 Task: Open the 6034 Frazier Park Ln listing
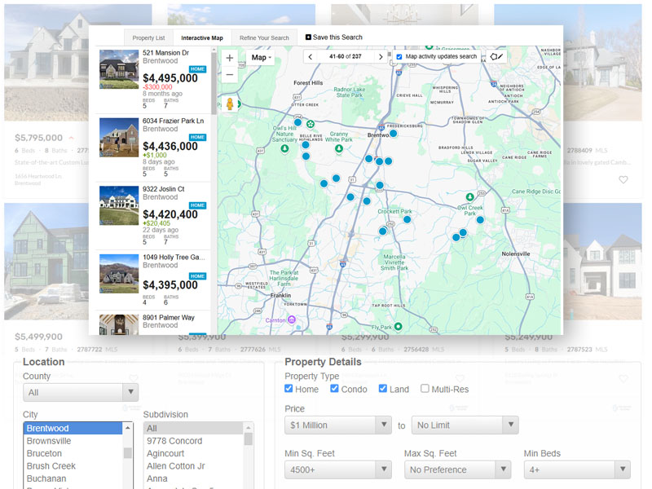click(173, 121)
